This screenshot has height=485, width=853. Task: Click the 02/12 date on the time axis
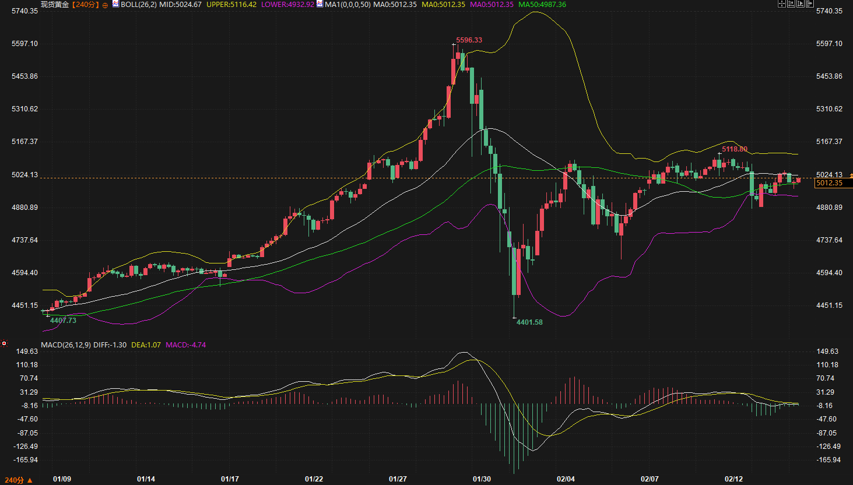coord(733,479)
